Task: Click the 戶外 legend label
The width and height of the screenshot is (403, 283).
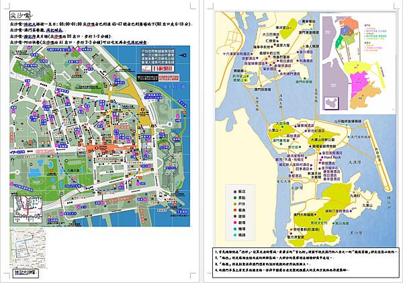Action: point(242,204)
